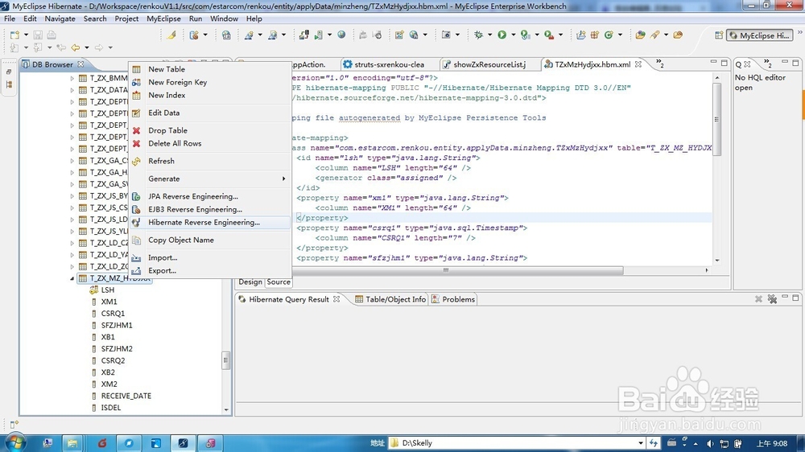Open the file explorer taskbar icon
805x452 pixels.
72,443
